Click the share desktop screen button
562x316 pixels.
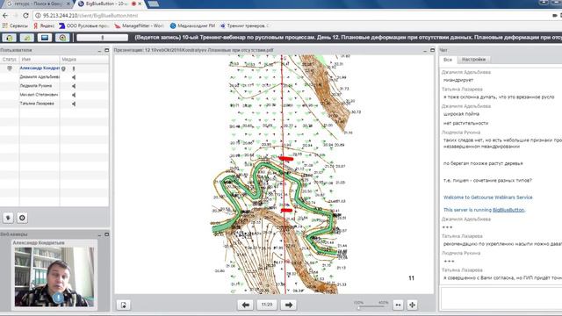click(x=45, y=37)
